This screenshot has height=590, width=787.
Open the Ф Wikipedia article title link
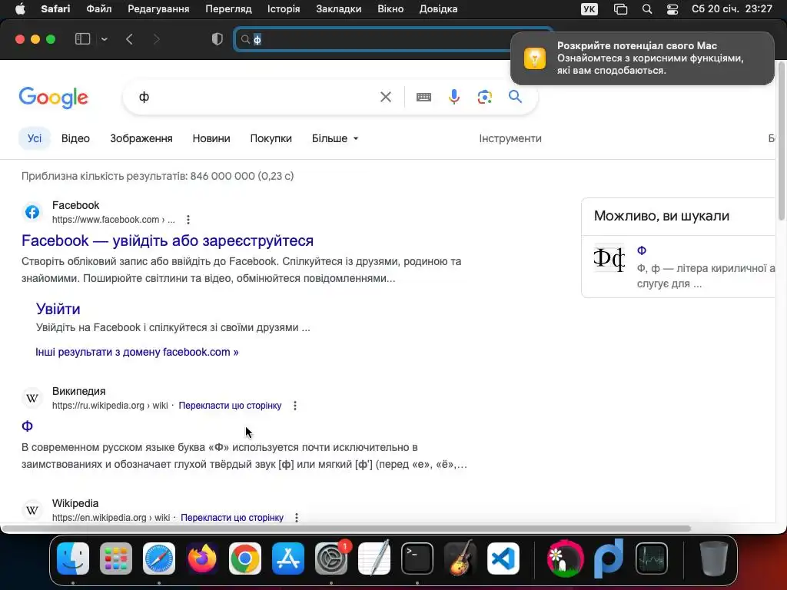coord(27,426)
